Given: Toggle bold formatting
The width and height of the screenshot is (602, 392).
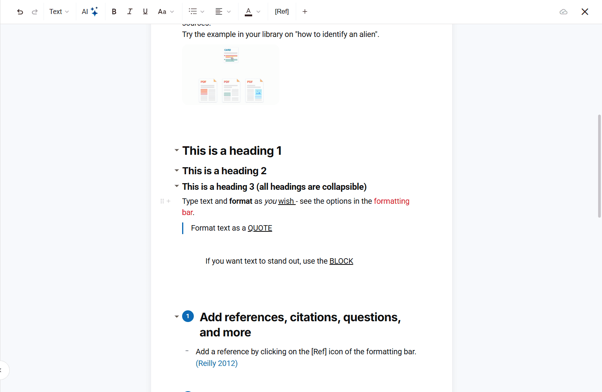Looking at the screenshot, I should coord(114,12).
